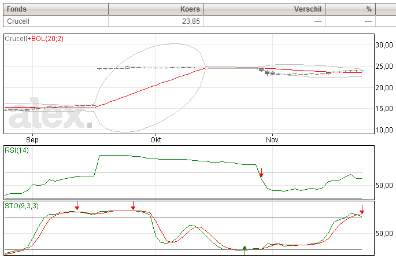Screen dimensions: 396x258
Task: Sort by the Koers column header
Action: 156,9
